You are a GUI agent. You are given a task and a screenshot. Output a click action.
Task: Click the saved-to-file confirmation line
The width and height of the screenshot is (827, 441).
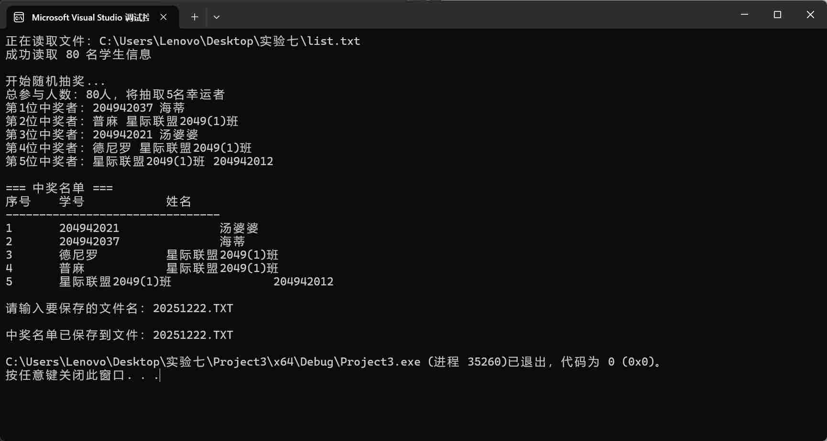(120, 335)
